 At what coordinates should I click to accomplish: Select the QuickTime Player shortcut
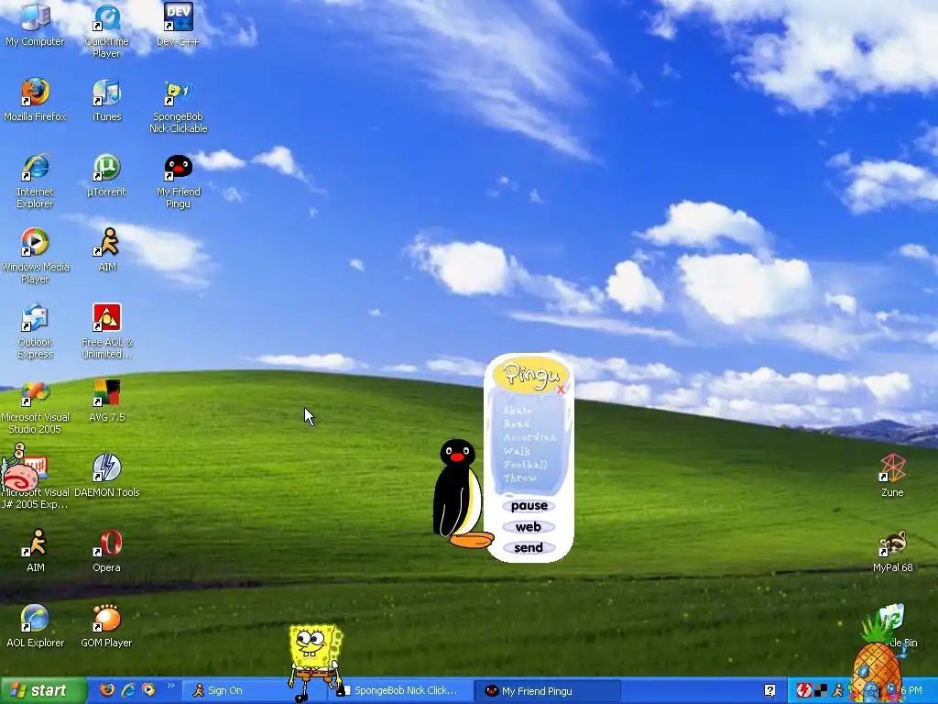106,30
